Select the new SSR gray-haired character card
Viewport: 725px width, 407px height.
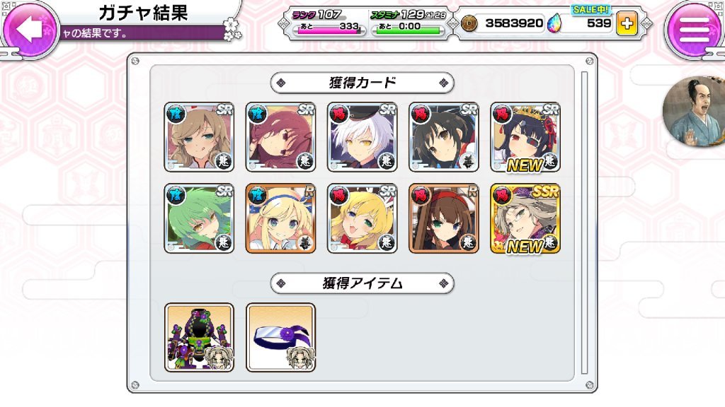tap(525, 219)
